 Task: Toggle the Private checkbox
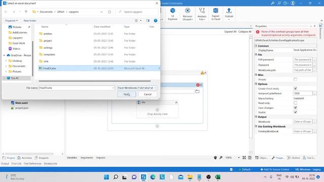[x=295, y=79]
